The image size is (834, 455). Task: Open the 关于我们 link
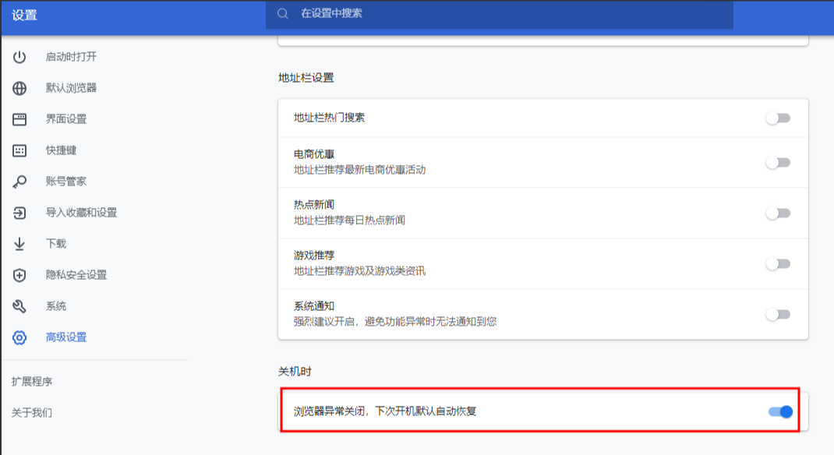[x=32, y=413]
